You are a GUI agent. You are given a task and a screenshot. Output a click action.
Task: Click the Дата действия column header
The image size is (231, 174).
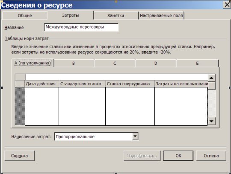tap(42, 84)
